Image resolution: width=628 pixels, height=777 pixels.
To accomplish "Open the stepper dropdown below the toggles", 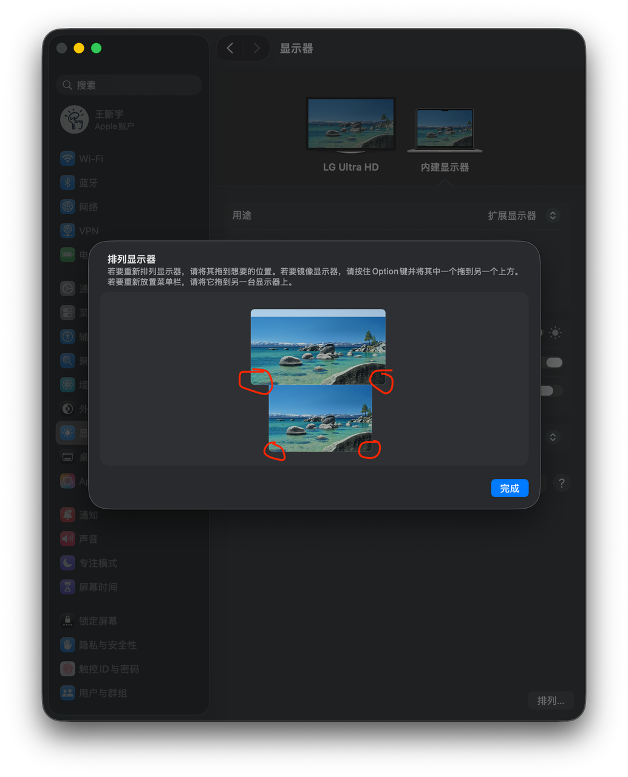I will pos(553,437).
